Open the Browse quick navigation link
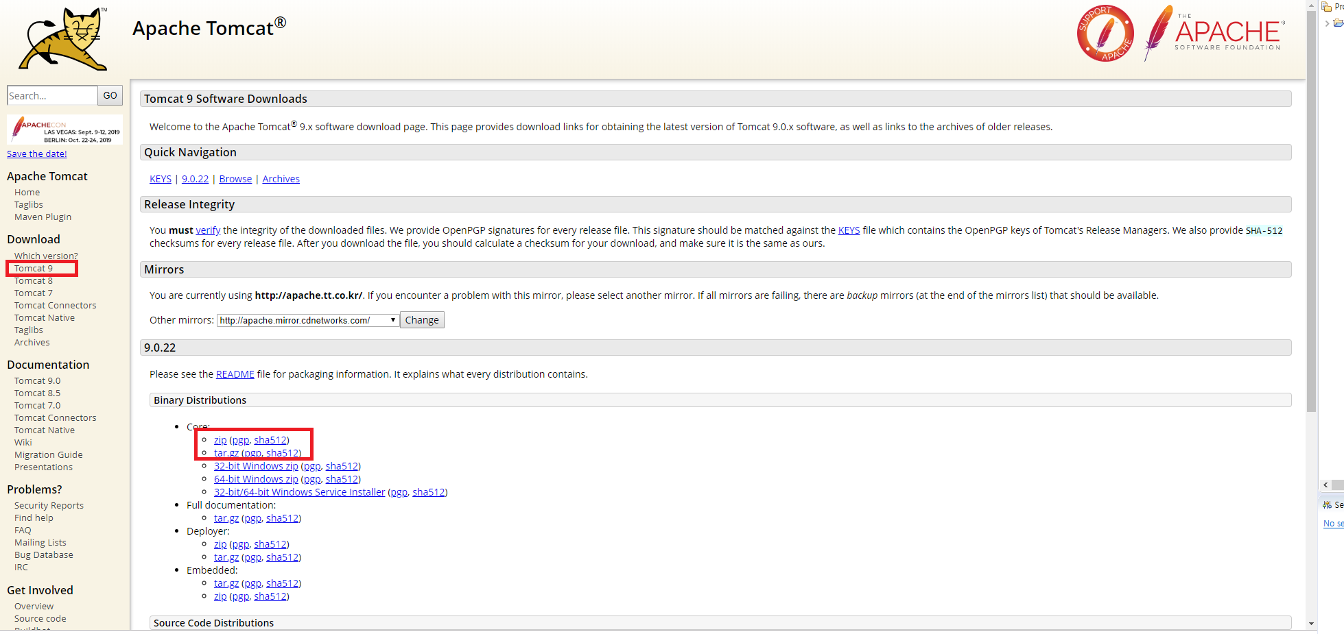Screen dimensions: 1344x634 (x=235, y=179)
